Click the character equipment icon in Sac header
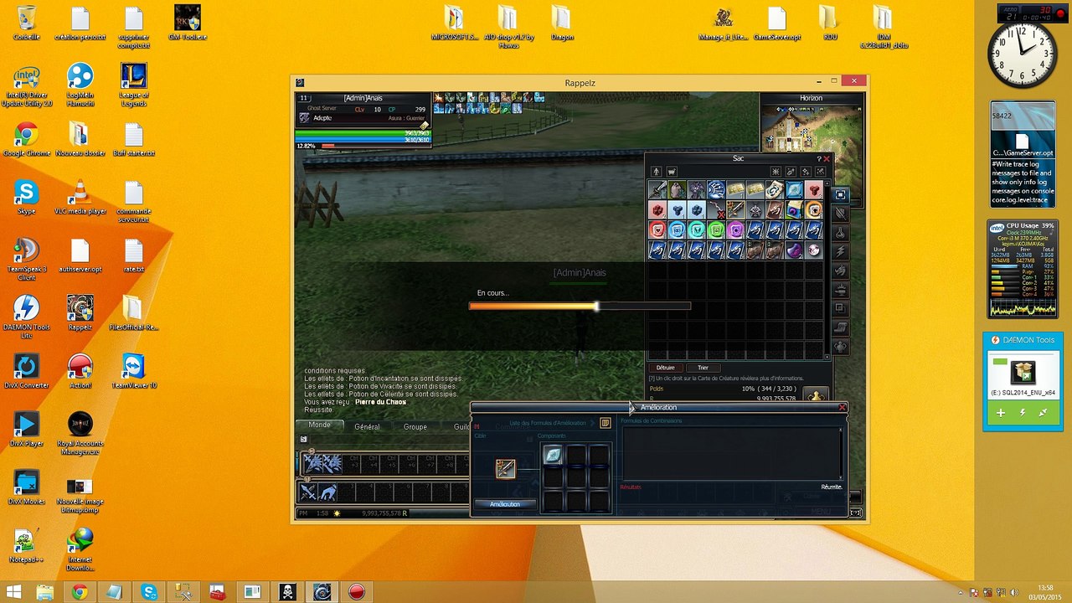 (656, 172)
